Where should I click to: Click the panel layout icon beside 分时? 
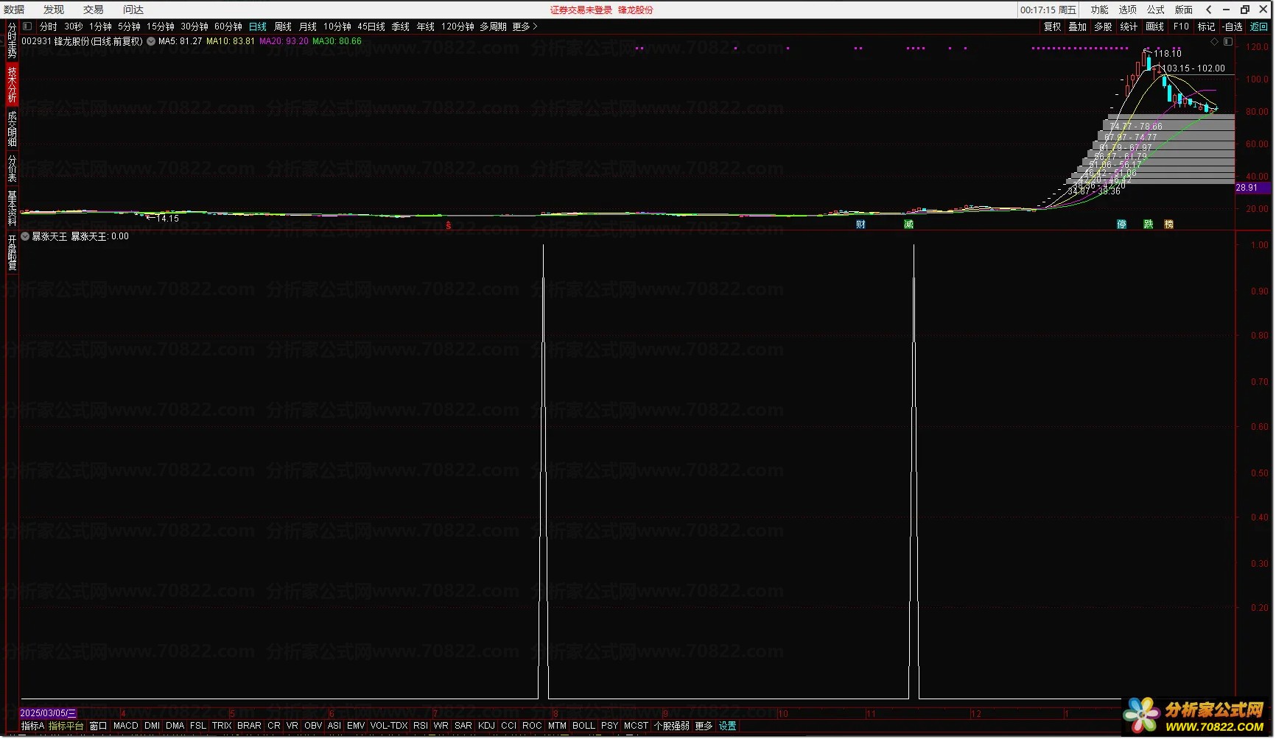(x=27, y=26)
